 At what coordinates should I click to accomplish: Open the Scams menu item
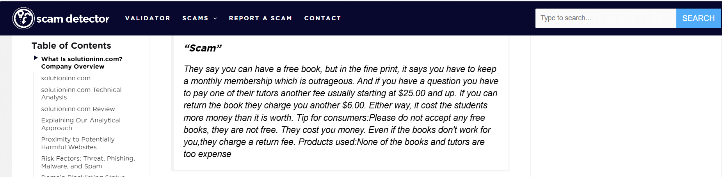coord(195,18)
